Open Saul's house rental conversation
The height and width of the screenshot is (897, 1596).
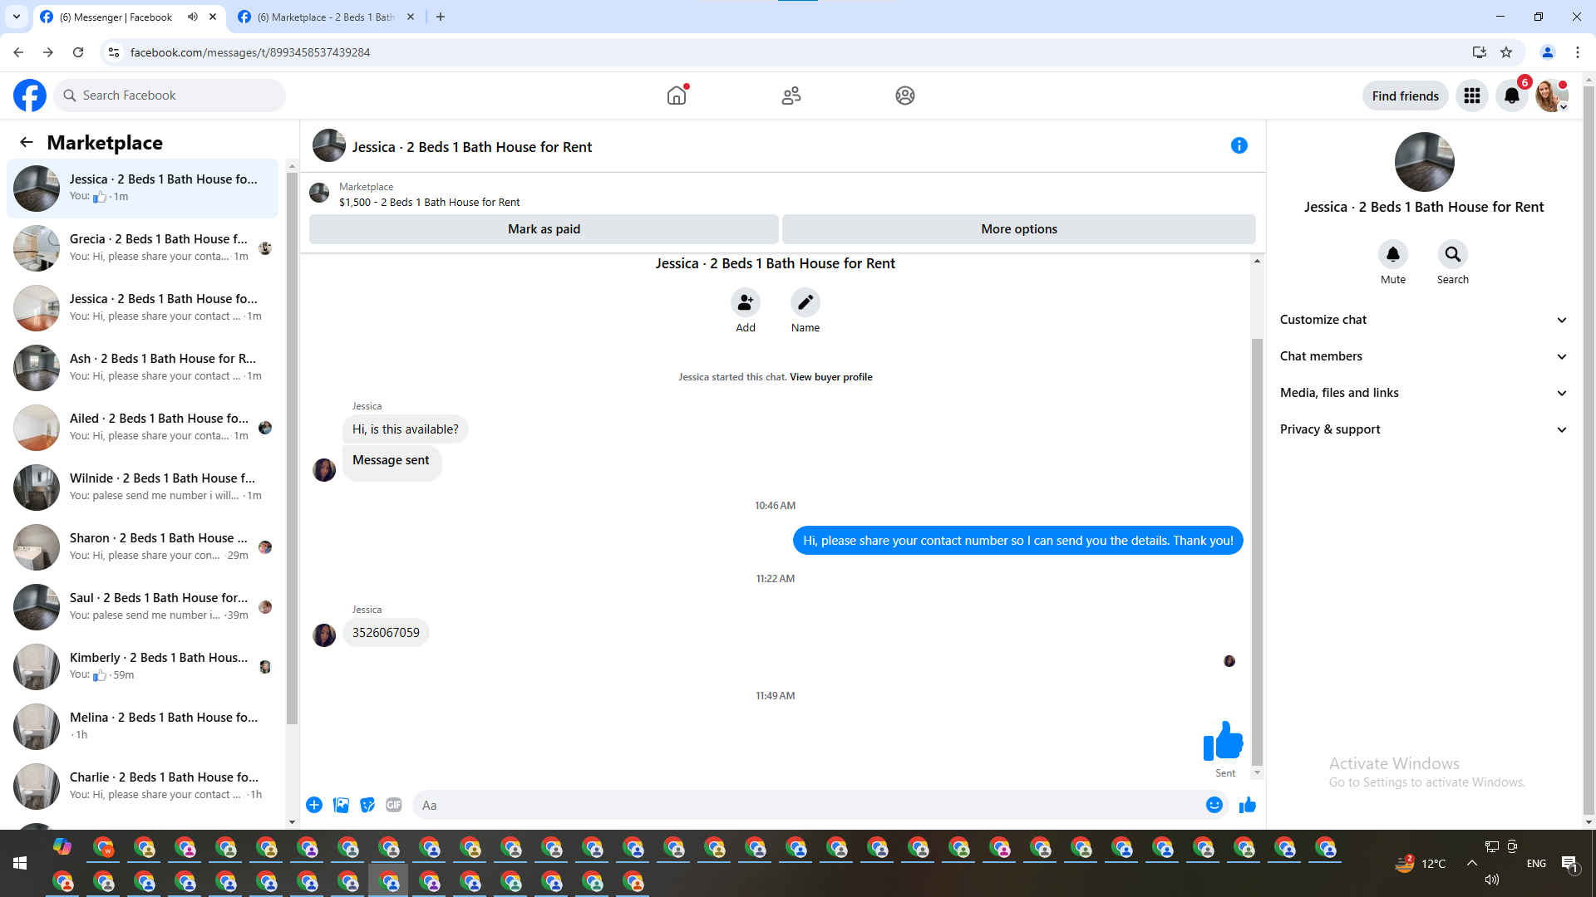[x=143, y=607]
